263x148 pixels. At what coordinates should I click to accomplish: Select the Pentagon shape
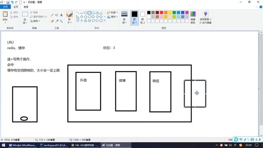point(85,16)
